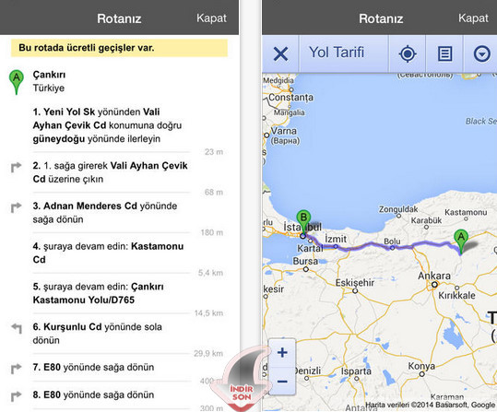
Task: Expand the circled down-arrow dropdown icon
Action: pyautogui.click(x=481, y=53)
